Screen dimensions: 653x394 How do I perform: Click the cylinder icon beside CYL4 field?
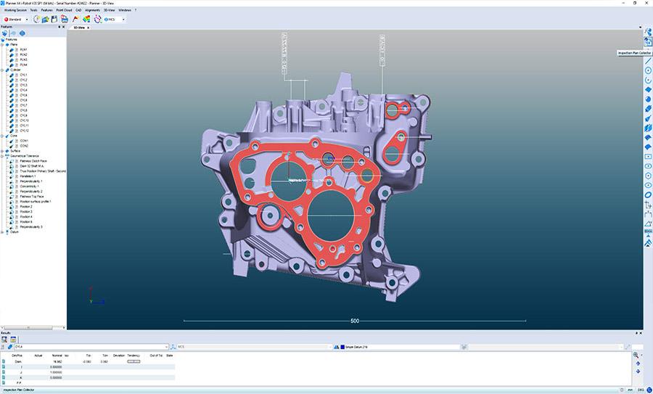pos(10,347)
